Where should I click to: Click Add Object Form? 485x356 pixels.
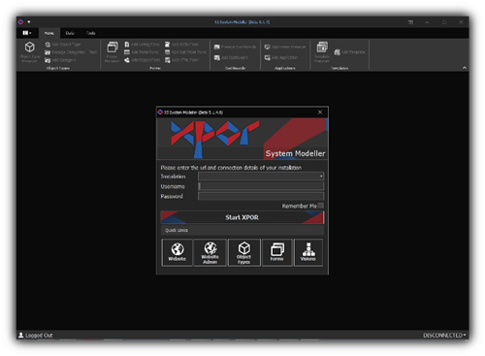coord(142,60)
